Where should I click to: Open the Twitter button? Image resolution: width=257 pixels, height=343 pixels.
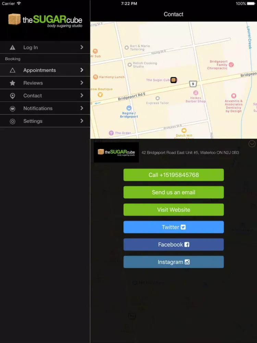coord(173,227)
